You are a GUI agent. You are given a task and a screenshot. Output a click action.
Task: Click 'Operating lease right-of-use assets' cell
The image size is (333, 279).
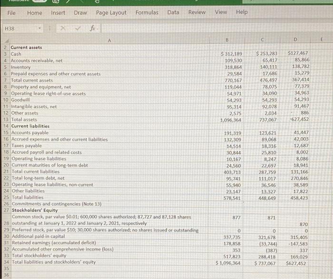(109, 93)
